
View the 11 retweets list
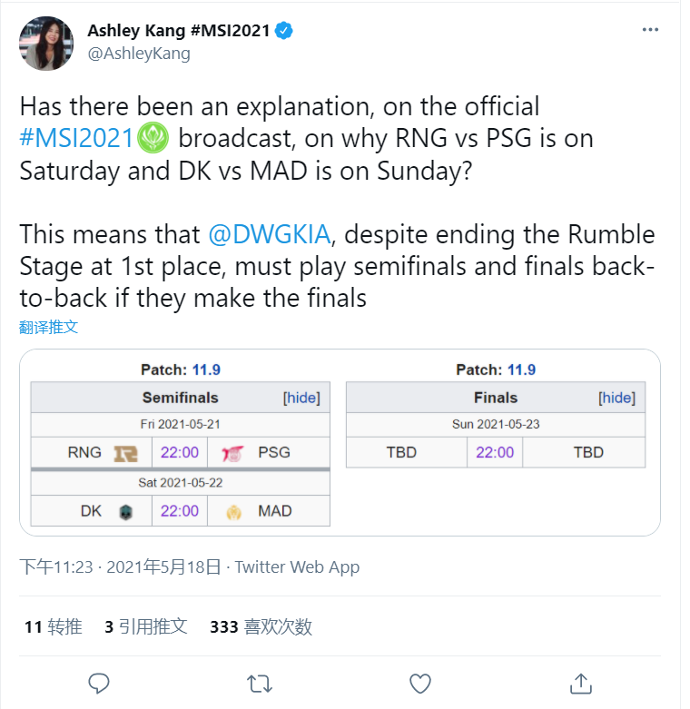click(54, 626)
